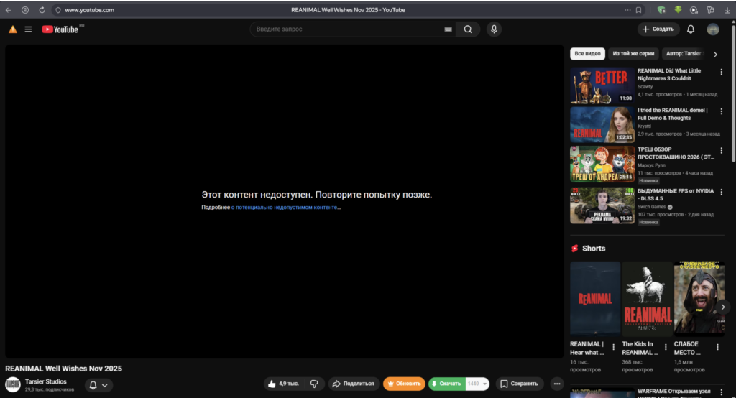Open the round icon beside the back arrow
Image resolution: width=736 pixels, height=398 pixels.
pyautogui.click(x=25, y=10)
